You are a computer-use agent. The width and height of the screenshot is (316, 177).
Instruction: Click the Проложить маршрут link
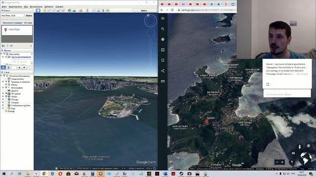click(12, 23)
